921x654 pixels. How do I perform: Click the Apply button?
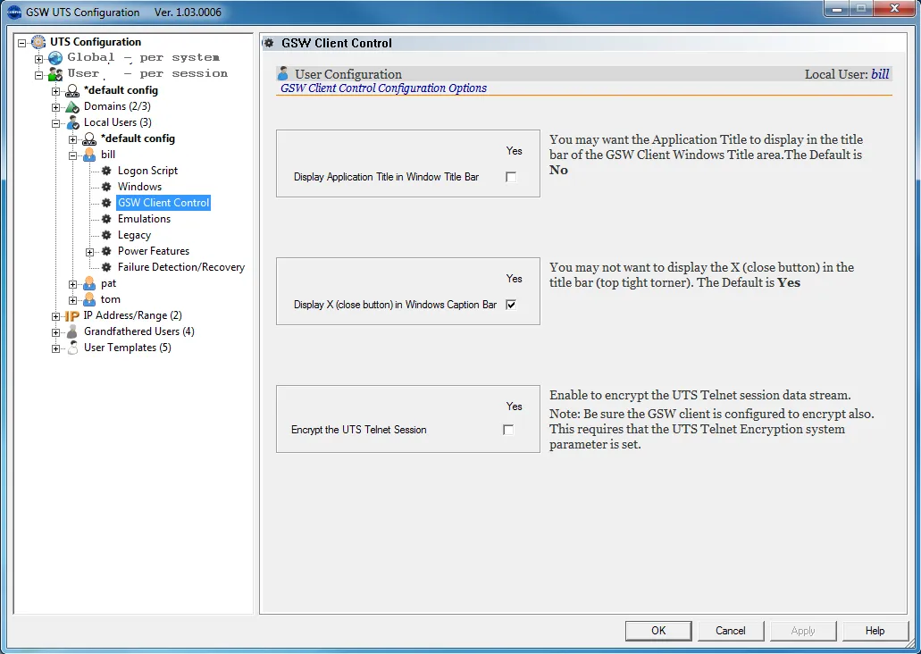click(x=803, y=631)
